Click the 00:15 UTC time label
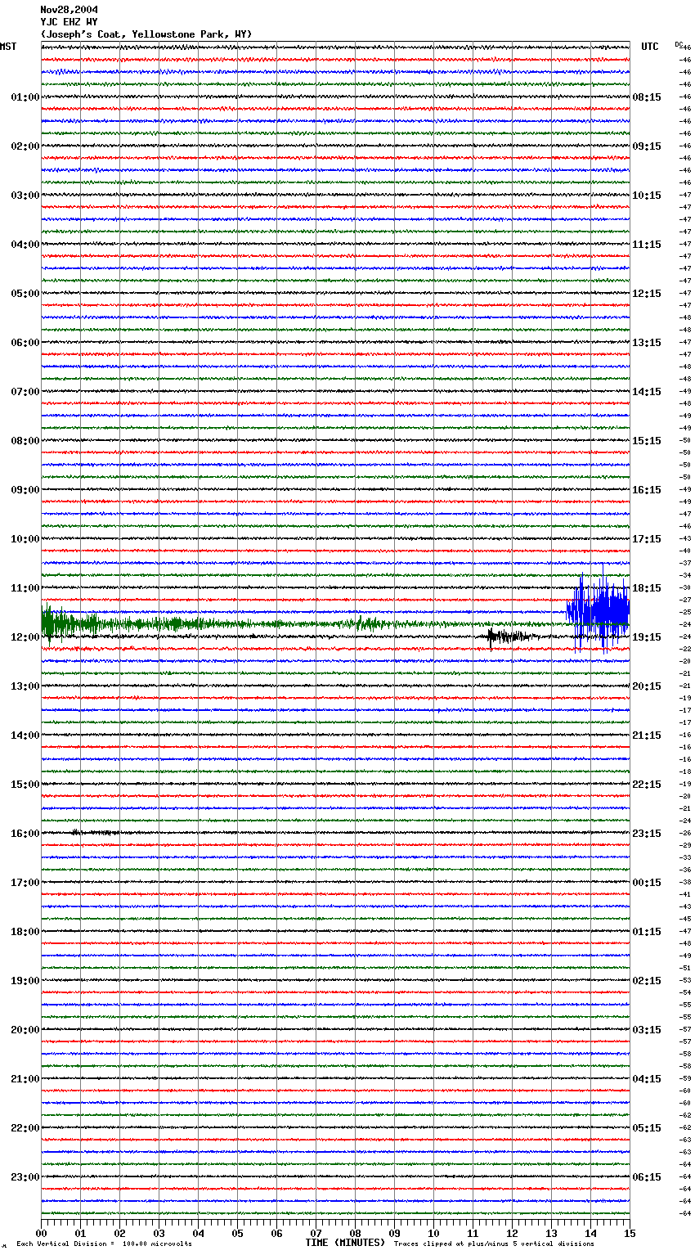The width and height of the screenshot is (695, 1255). (647, 883)
